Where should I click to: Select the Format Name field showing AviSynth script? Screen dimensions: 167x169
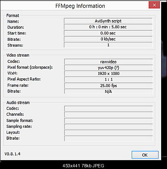(108, 21)
